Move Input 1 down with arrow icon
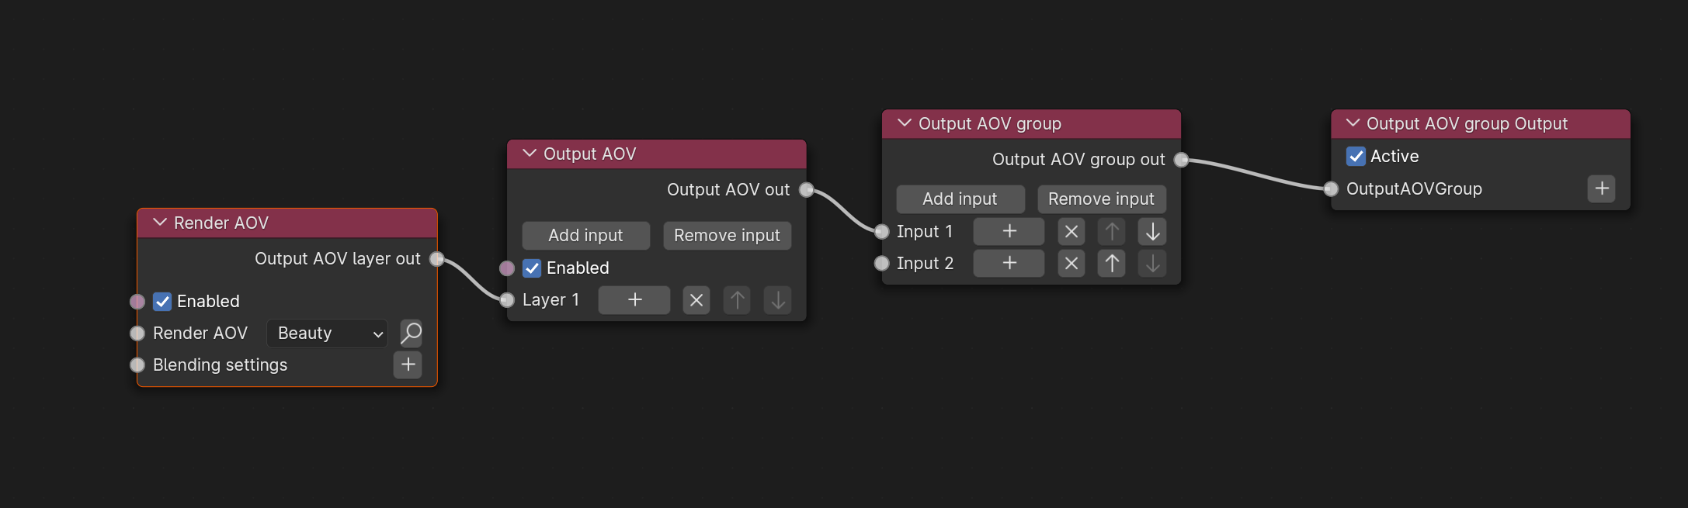Viewport: 1688px width, 508px height. tap(1152, 231)
